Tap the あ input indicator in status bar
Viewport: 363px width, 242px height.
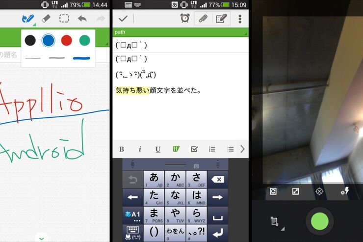click(175, 4)
